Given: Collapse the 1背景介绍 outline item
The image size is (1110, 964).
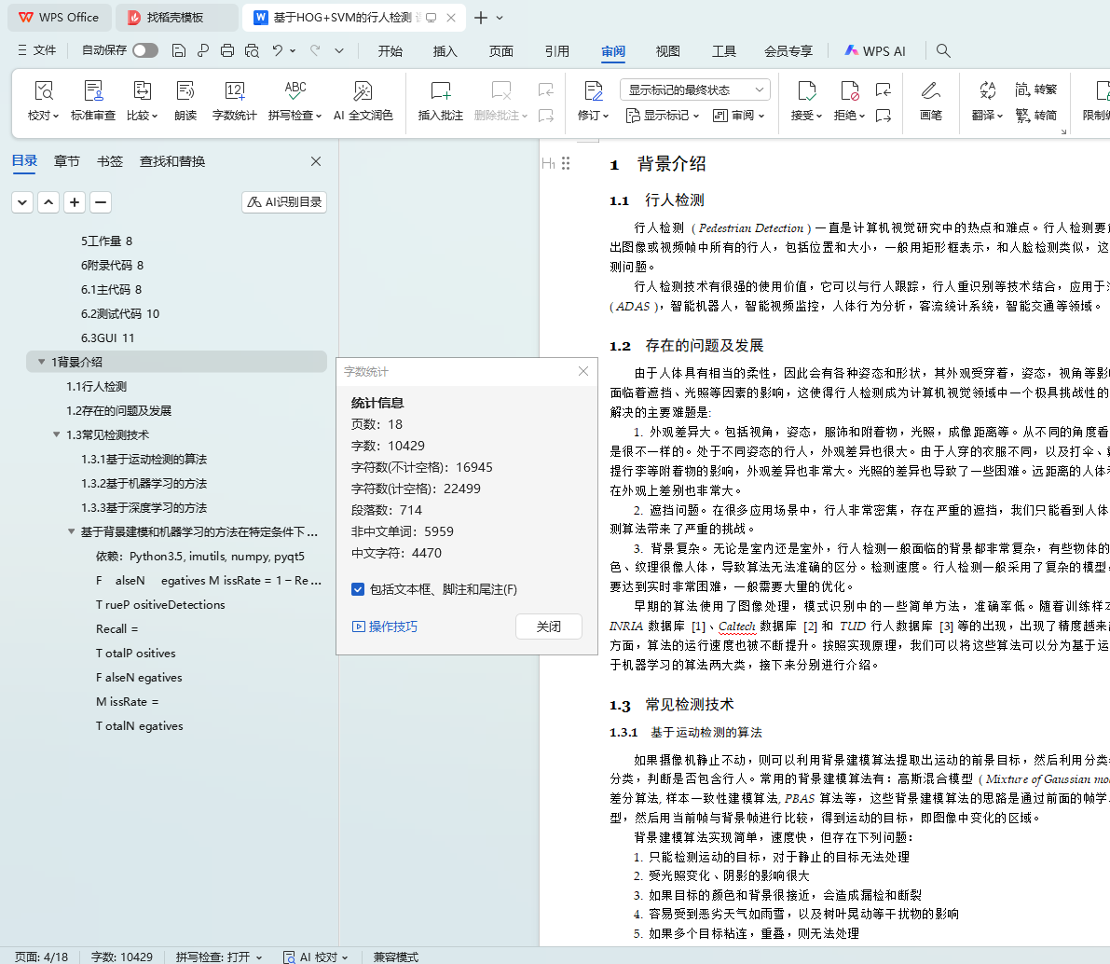Looking at the screenshot, I should [41, 362].
